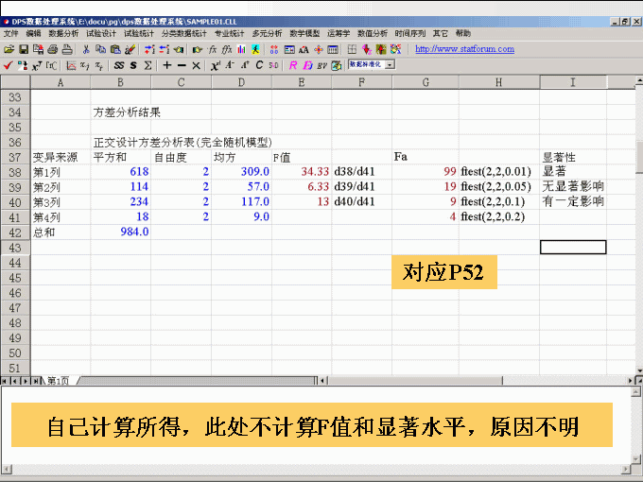Click the magenta R toolbar icon
Viewport: 643px width, 482px height.
tap(293, 66)
